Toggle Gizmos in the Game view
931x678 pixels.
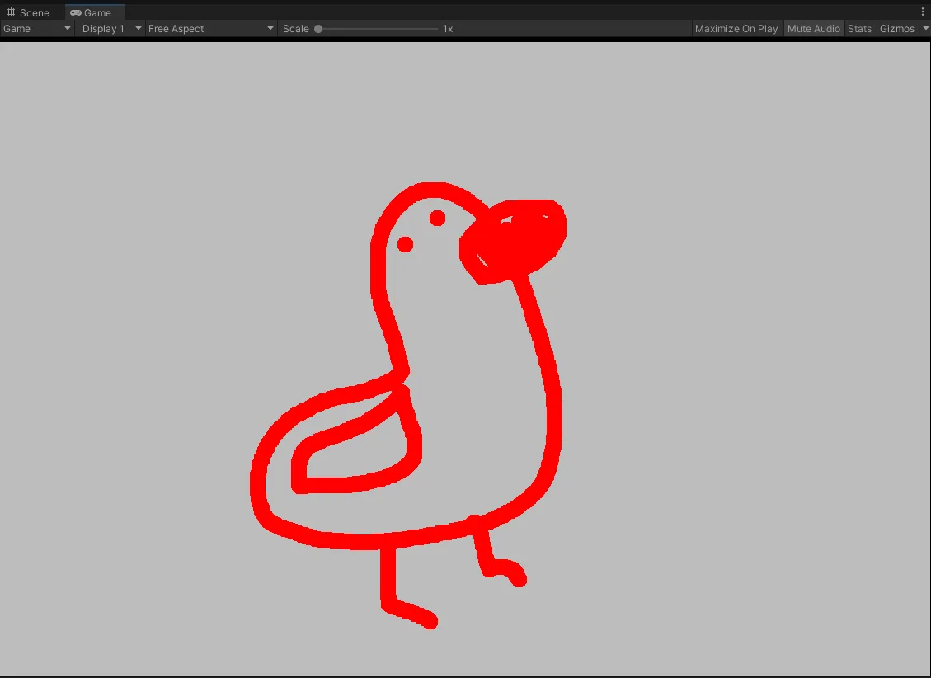click(896, 29)
